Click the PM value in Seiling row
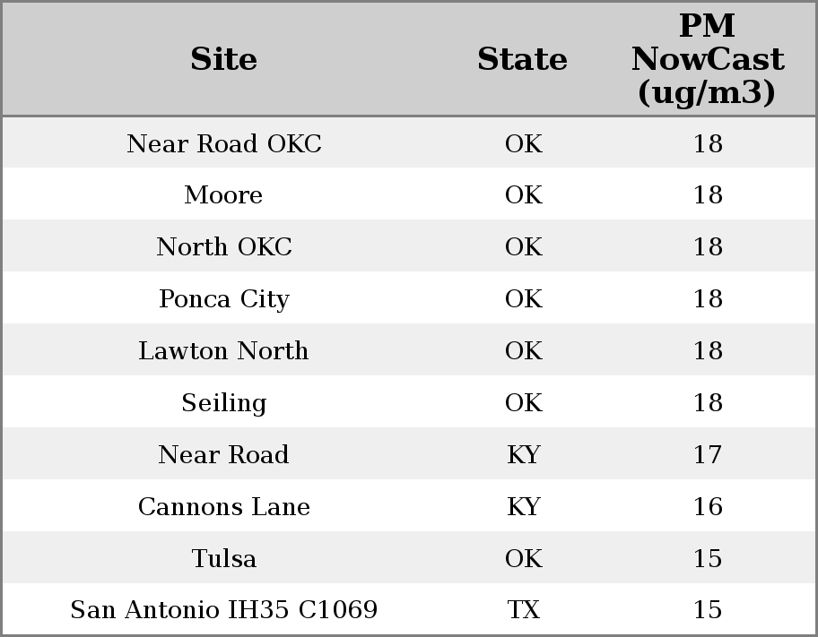 (707, 403)
